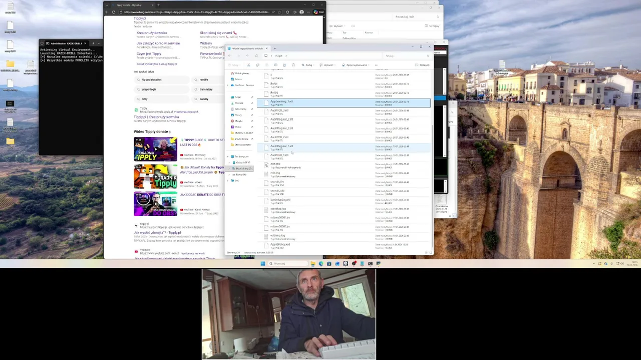The height and width of the screenshot is (360, 641).
Task: Select file edb.log
Action: coord(343,174)
